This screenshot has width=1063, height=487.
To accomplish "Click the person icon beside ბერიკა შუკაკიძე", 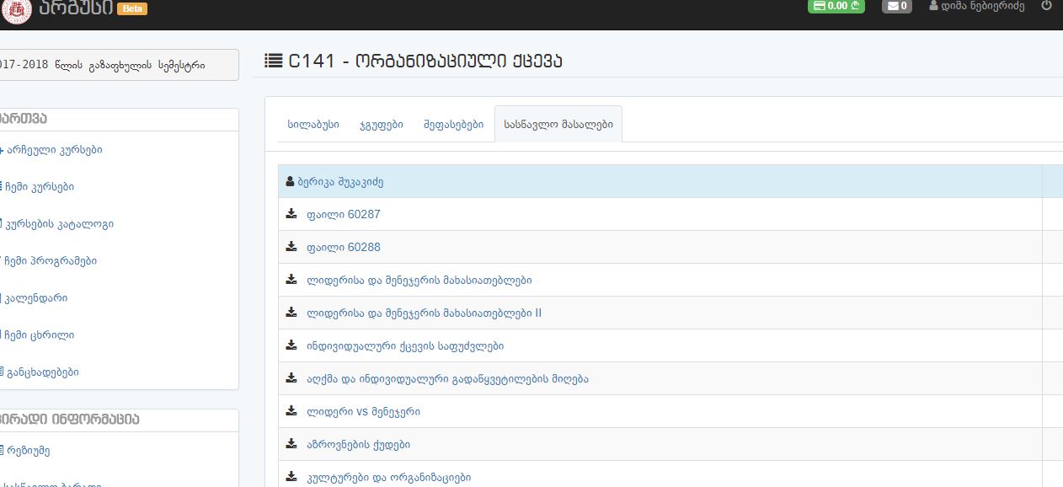I will [x=291, y=181].
